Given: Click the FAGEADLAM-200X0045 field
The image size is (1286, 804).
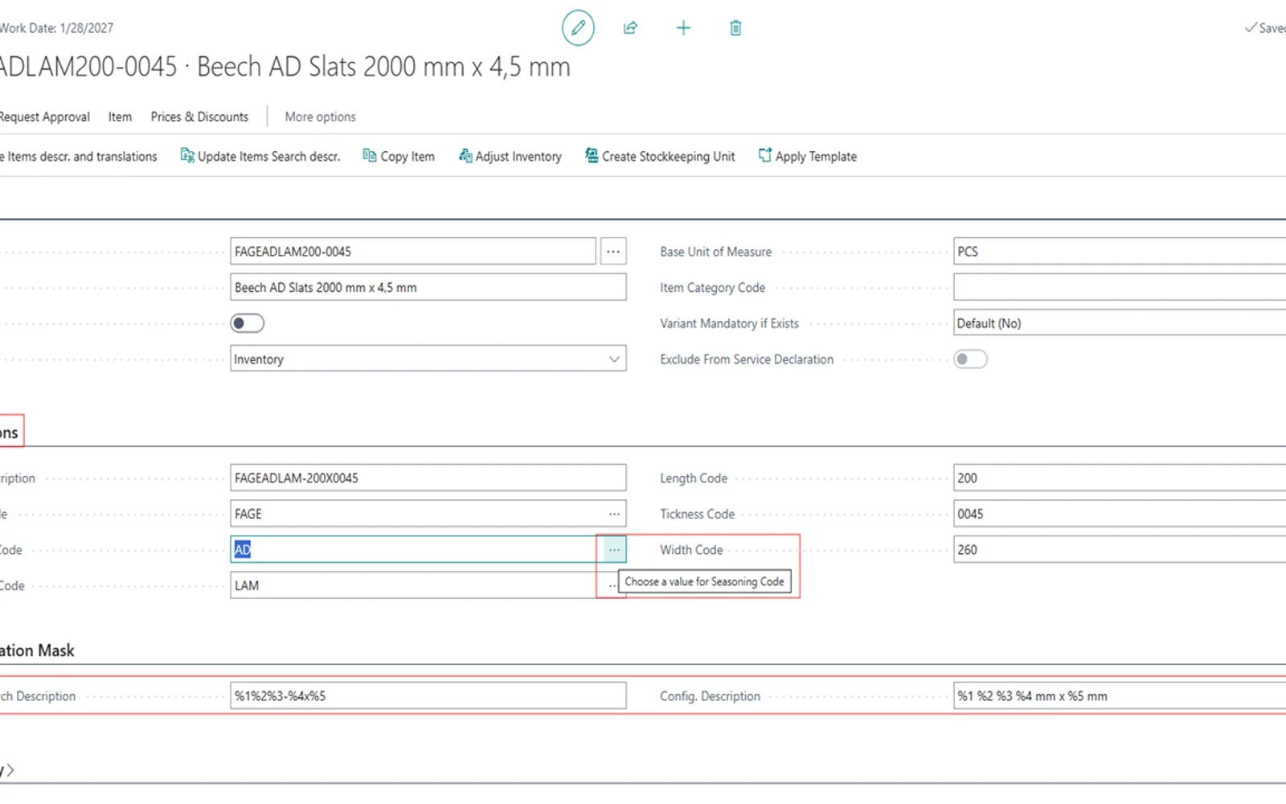Looking at the screenshot, I should [428, 478].
